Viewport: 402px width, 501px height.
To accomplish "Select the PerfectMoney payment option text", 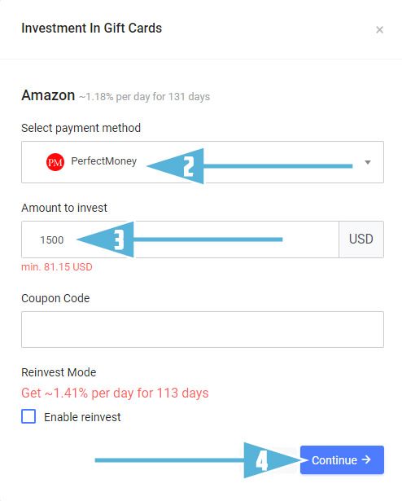I will [104, 161].
